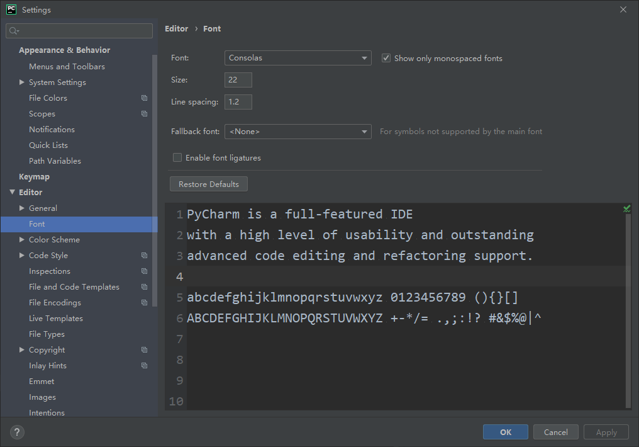
Task: Expand the Color Scheme tree node
Action: [22, 239]
